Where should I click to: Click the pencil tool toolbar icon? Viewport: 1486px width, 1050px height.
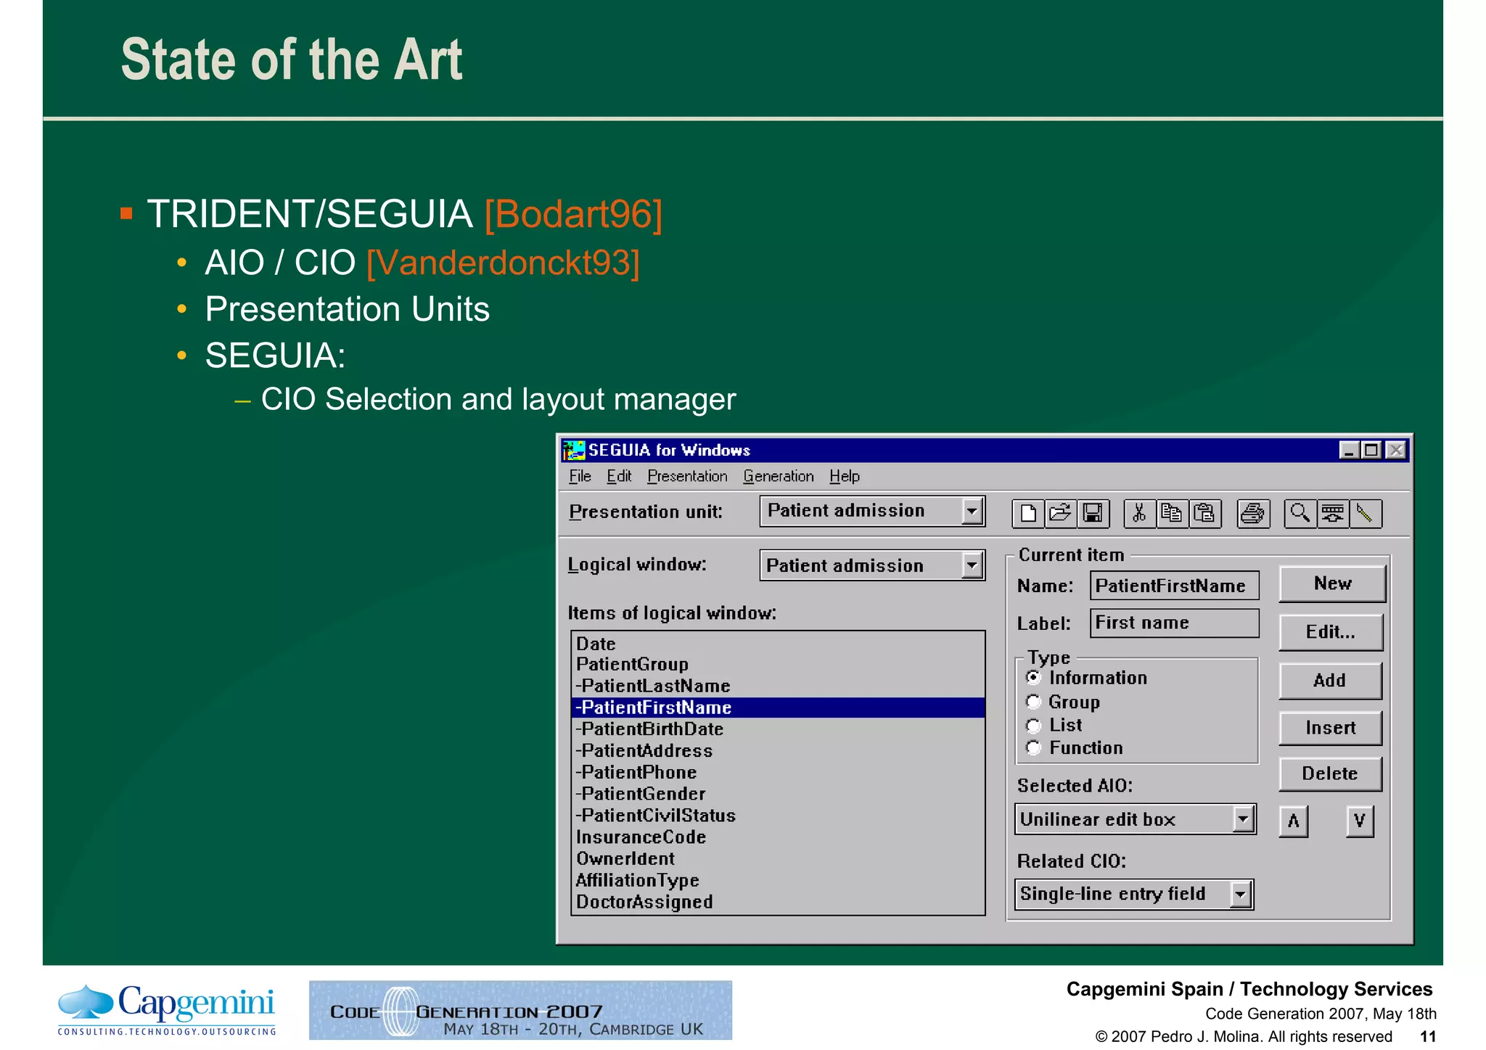pyautogui.click(x=1365, y=514)
